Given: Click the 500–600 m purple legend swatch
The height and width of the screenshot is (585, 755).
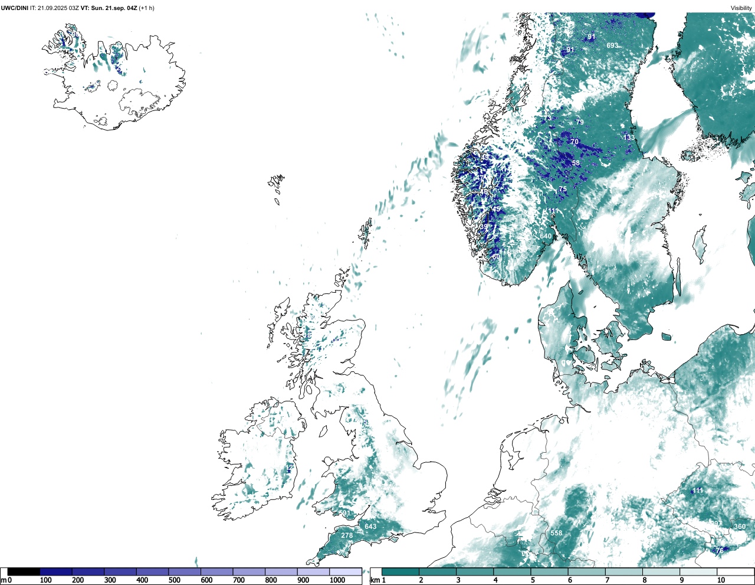Looking at the screenshot, I should [x=185, y=571].
